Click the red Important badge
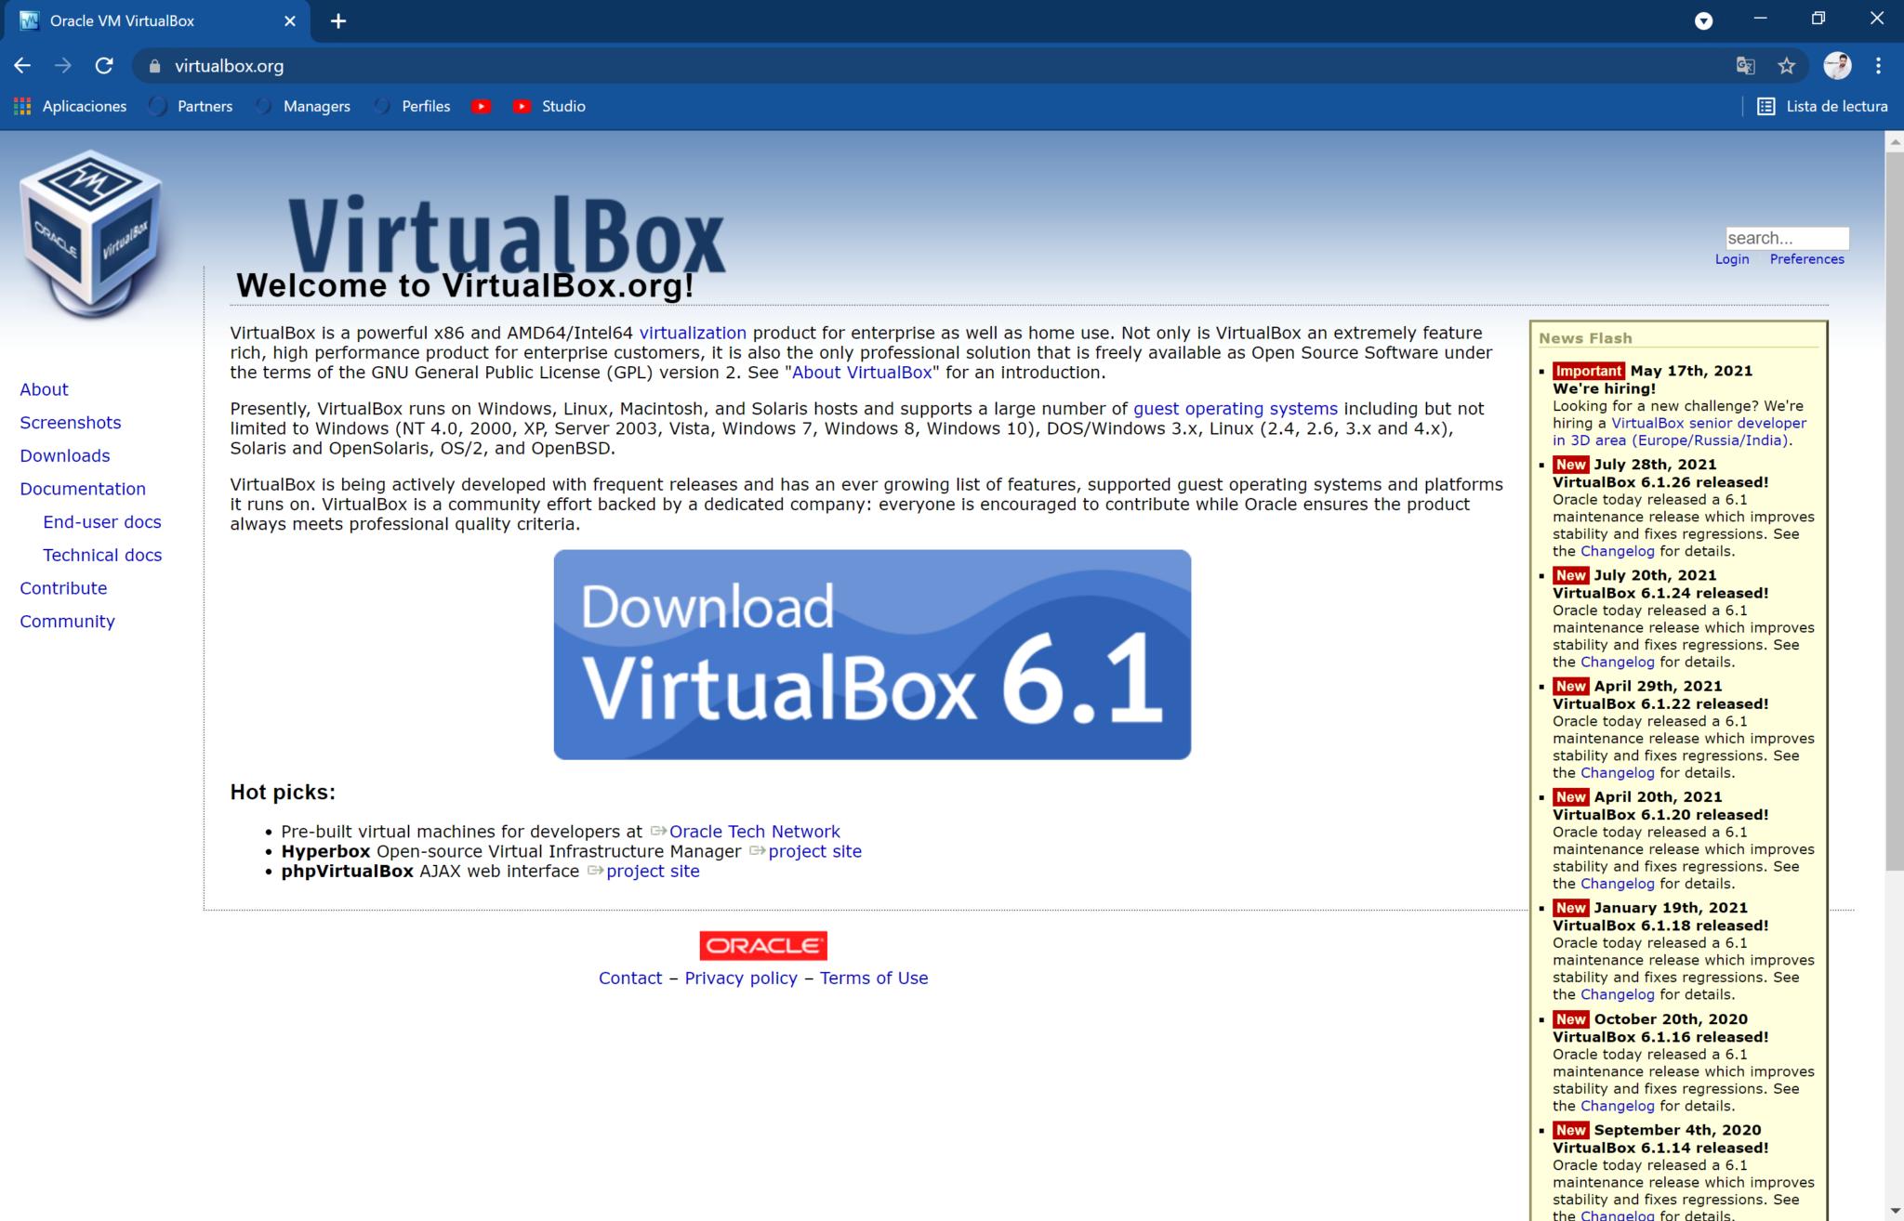Viewport: 1904px width, 1221px height. 1589,371
